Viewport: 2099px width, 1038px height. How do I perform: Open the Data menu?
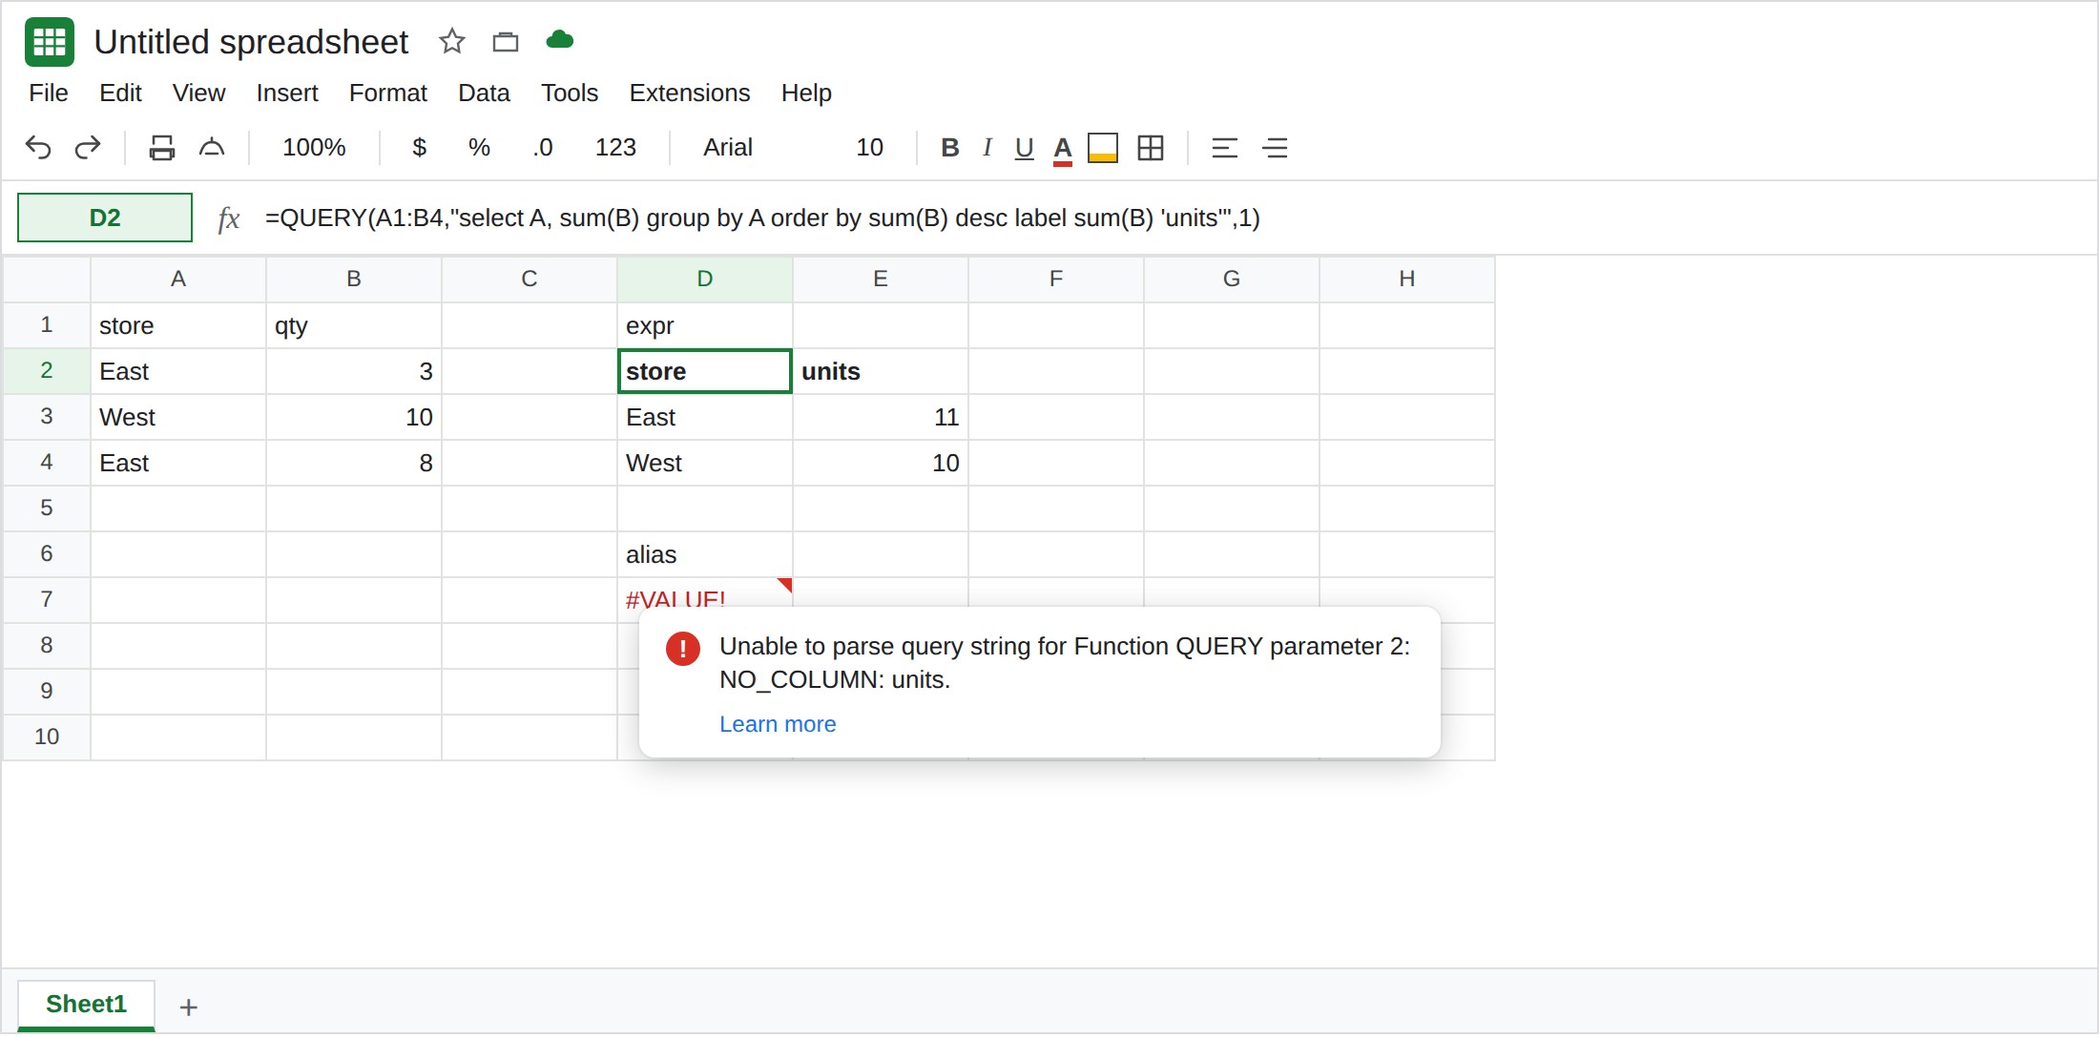484,93
